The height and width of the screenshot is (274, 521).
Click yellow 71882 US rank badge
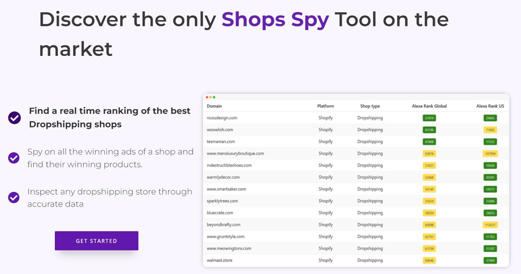click(x=490, y=130)
